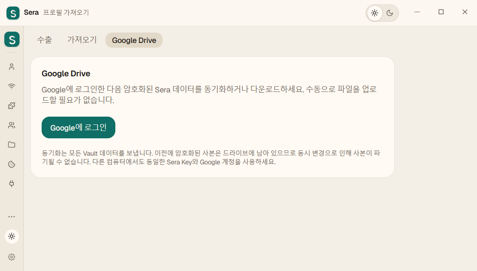Click the note starting '동기화는 모든 Vault'
This screenshot has height=271, width=477.
click(211, 157)
